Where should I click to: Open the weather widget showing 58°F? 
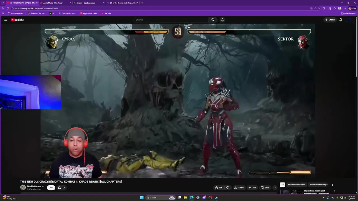click(x=9, y=198)
